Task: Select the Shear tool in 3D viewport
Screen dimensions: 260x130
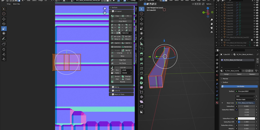Action: tap(142, 102)
